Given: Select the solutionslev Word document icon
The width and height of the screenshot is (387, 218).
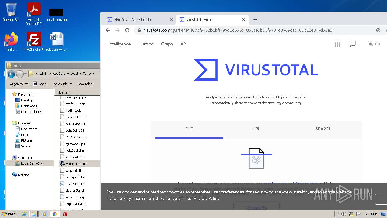Looking at the screenshot, I should 56,42.
